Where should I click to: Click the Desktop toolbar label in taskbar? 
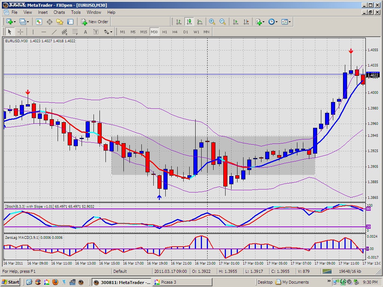pos(265,282)
